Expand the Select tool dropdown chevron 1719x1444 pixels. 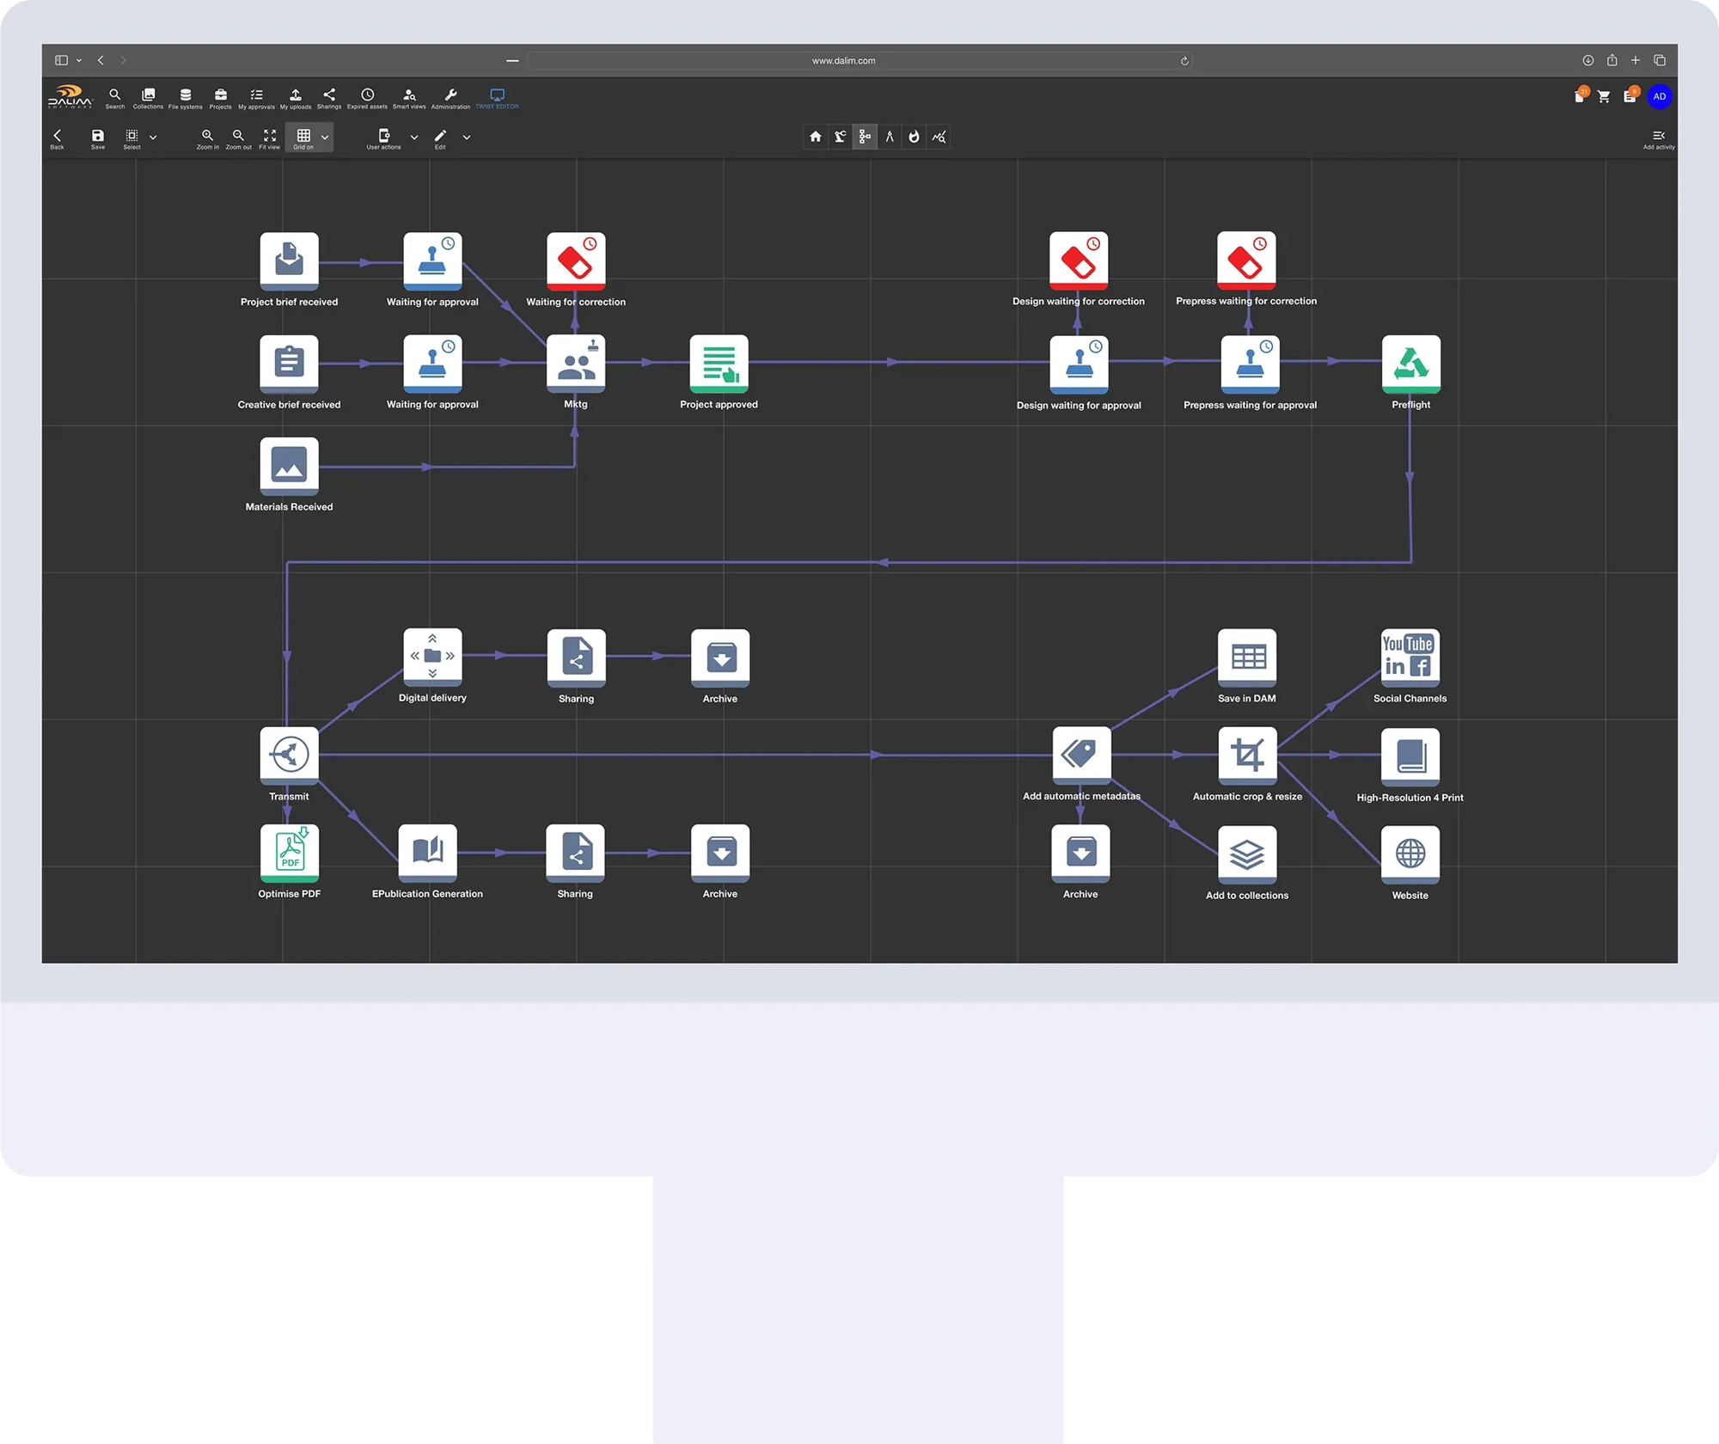click(153, 137)
